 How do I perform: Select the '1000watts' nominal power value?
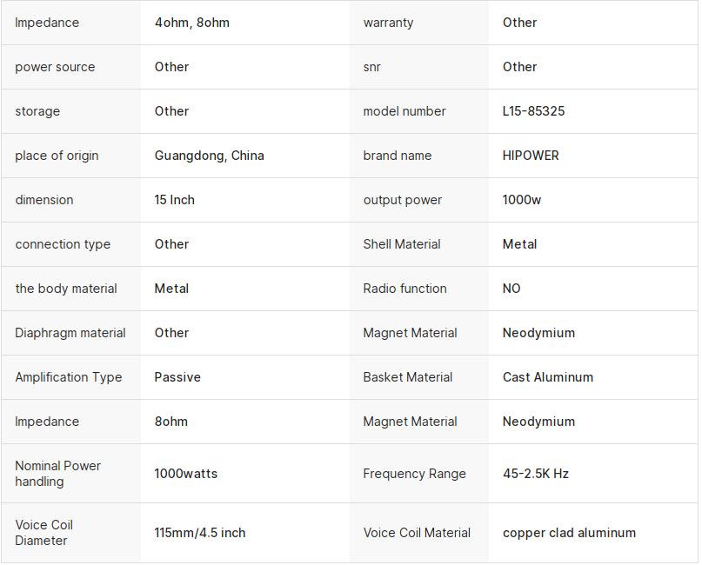pyautogui.click(x=185, y=473)
